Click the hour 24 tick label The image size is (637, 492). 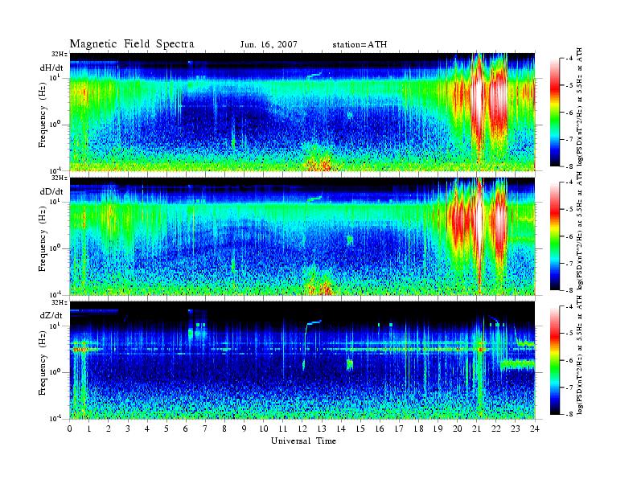(x=535, y=429)
